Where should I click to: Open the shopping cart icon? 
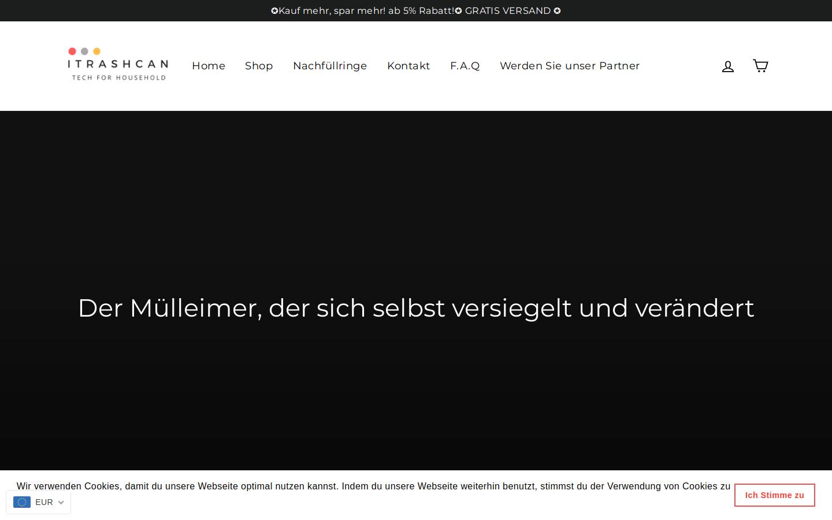[760, 65]
